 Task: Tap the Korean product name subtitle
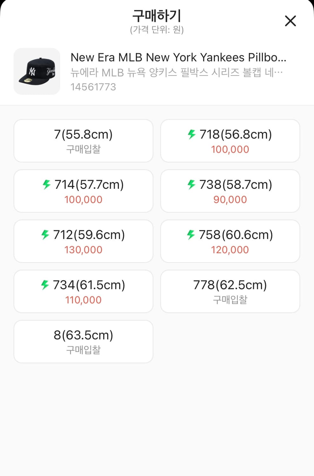point(177,72)
